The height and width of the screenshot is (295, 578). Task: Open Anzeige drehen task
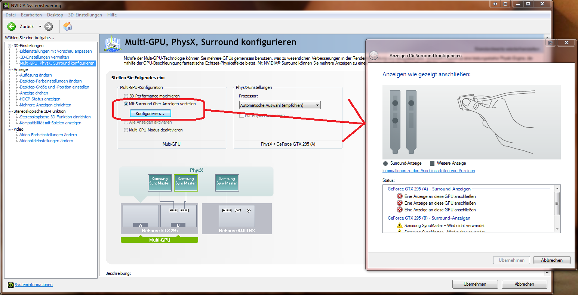point(34,93)
